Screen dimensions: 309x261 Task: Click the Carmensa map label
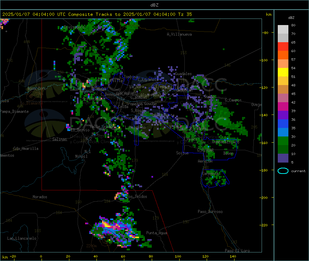(x=210, y=174)
